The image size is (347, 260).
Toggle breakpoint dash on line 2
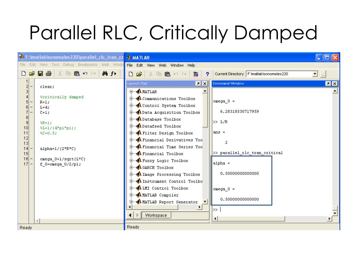pos(32,86)
